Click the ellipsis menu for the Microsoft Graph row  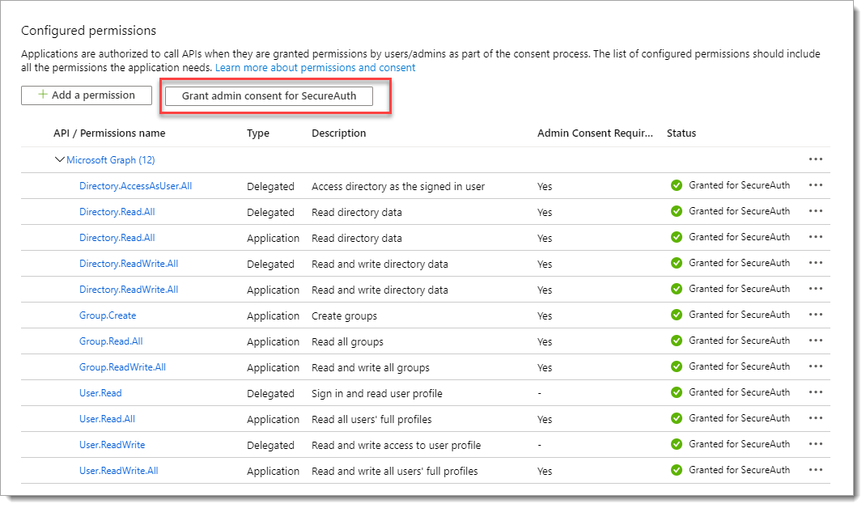(815, 159)
